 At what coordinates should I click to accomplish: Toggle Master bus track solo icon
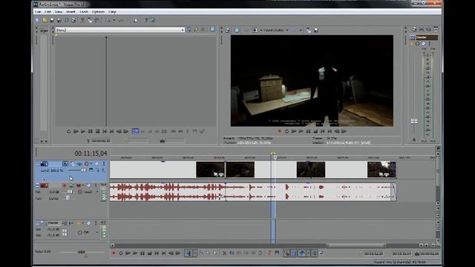(96, 223)
